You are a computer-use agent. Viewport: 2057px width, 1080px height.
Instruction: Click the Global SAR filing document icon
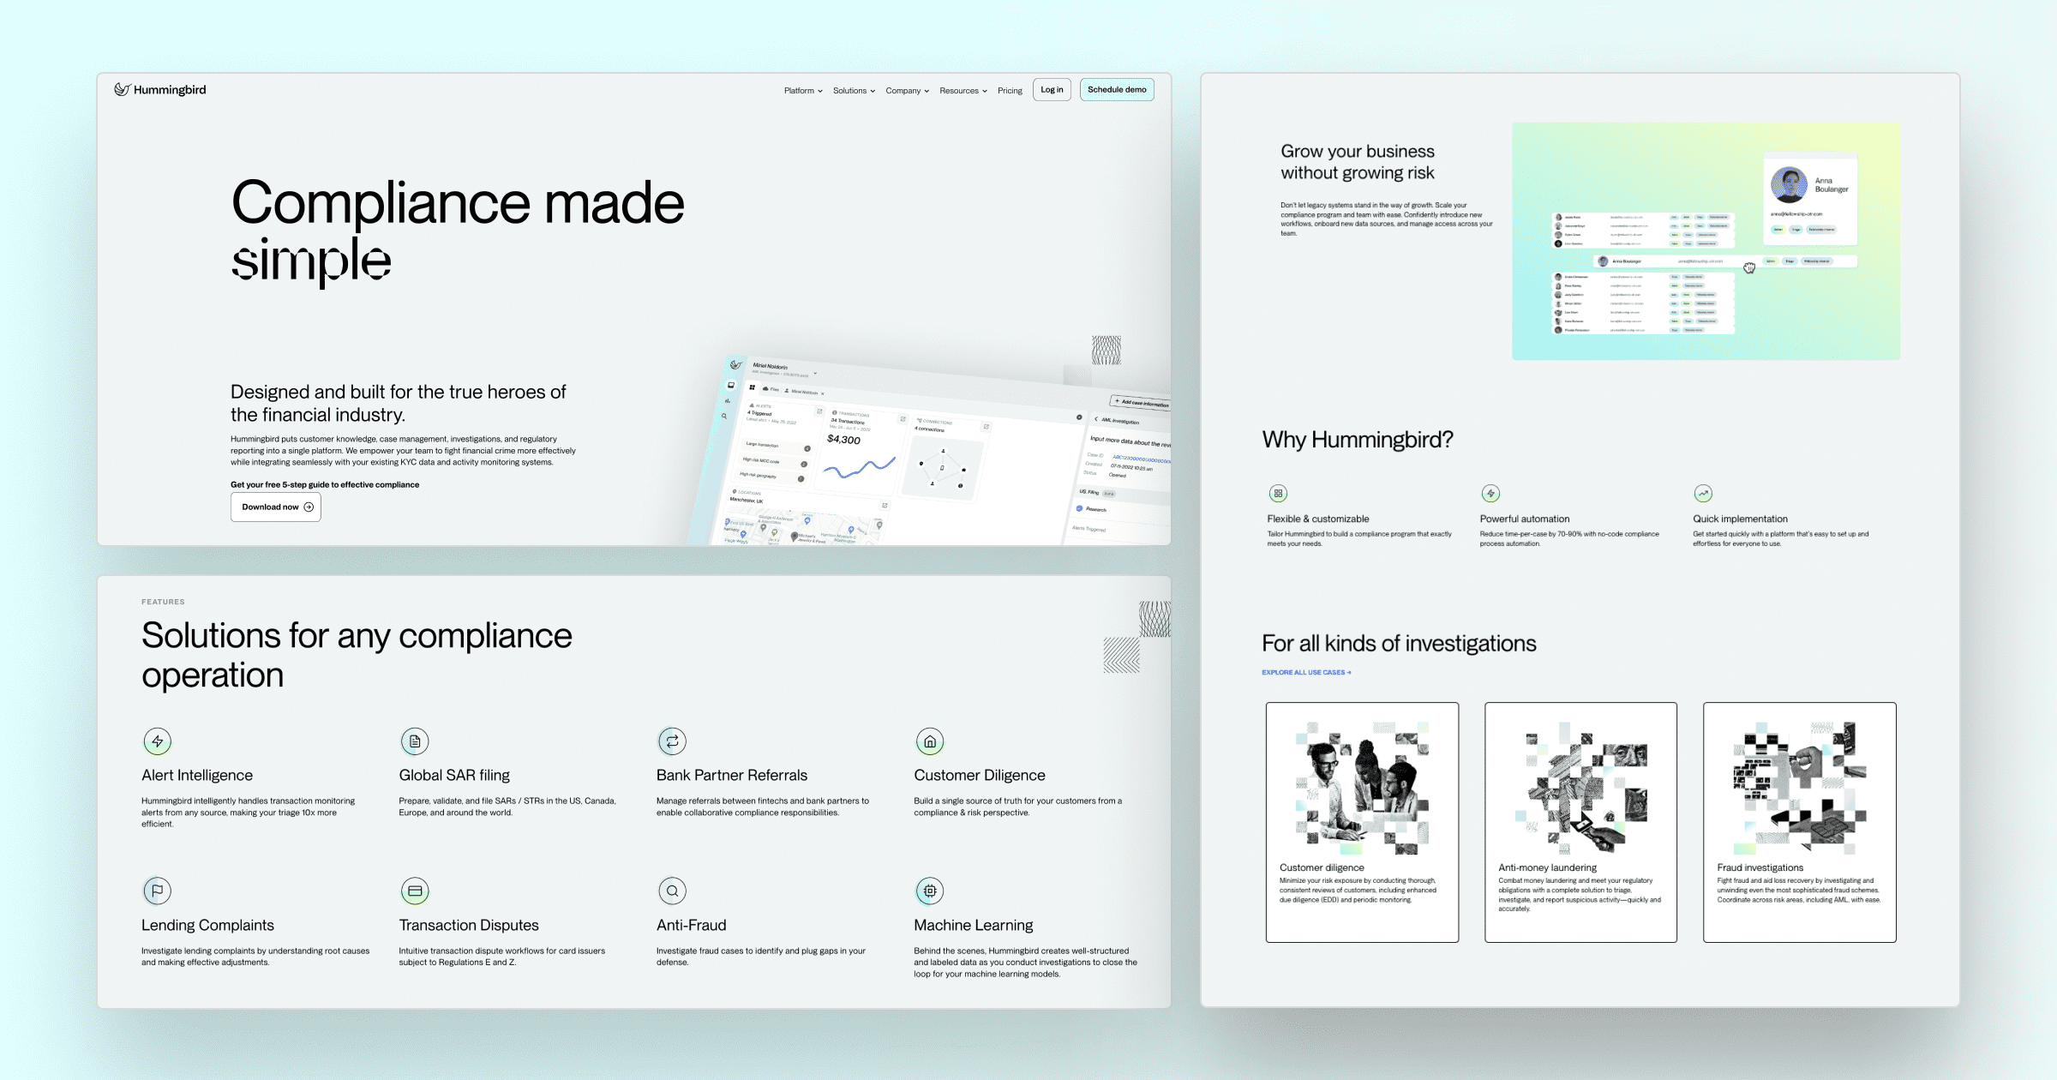click(x=415, y=741)
